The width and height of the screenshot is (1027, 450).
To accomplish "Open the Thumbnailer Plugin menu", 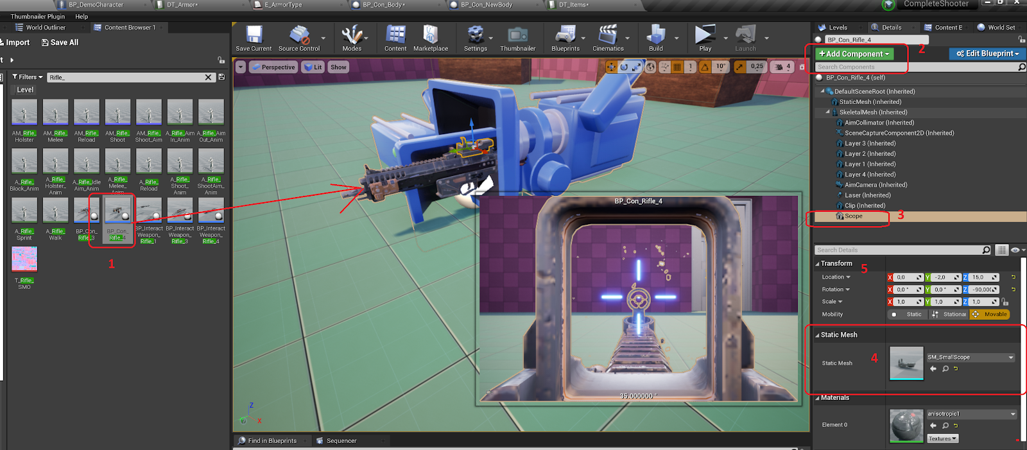I will pyautogui.click(x=37, y=17).
